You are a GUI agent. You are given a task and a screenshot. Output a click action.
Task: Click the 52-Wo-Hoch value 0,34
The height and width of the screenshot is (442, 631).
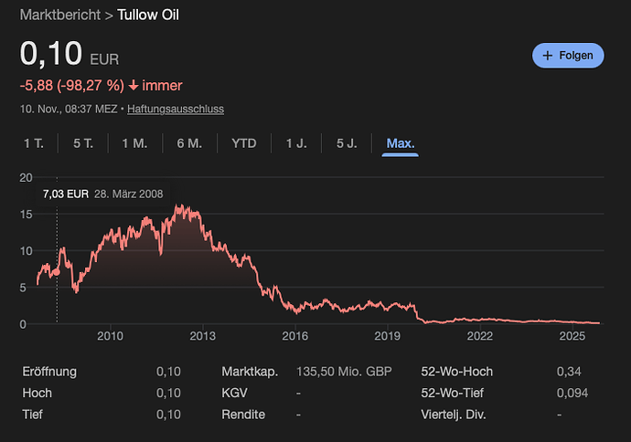point(568,372)
